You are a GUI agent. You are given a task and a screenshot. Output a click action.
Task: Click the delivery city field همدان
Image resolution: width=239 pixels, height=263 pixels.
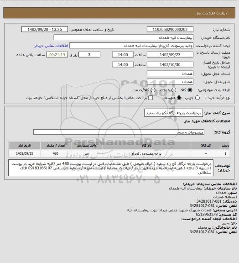point(170,82)
